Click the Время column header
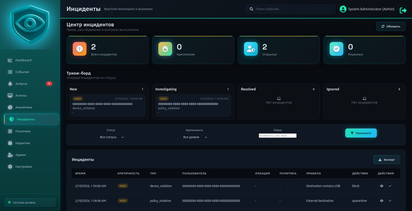Image resolution: width=412 pixels, height=211 pixels. [x=80, y=173]
